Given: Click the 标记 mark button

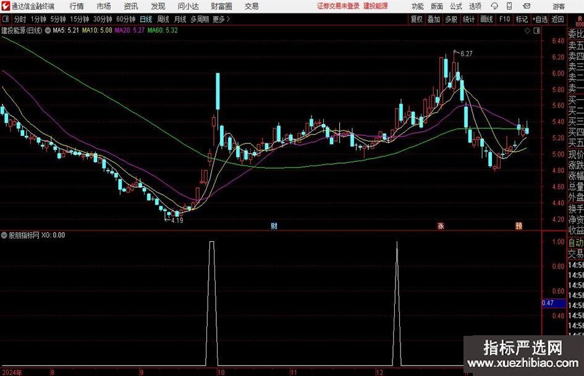Looking at the screenshot, I should click(522, 19).
